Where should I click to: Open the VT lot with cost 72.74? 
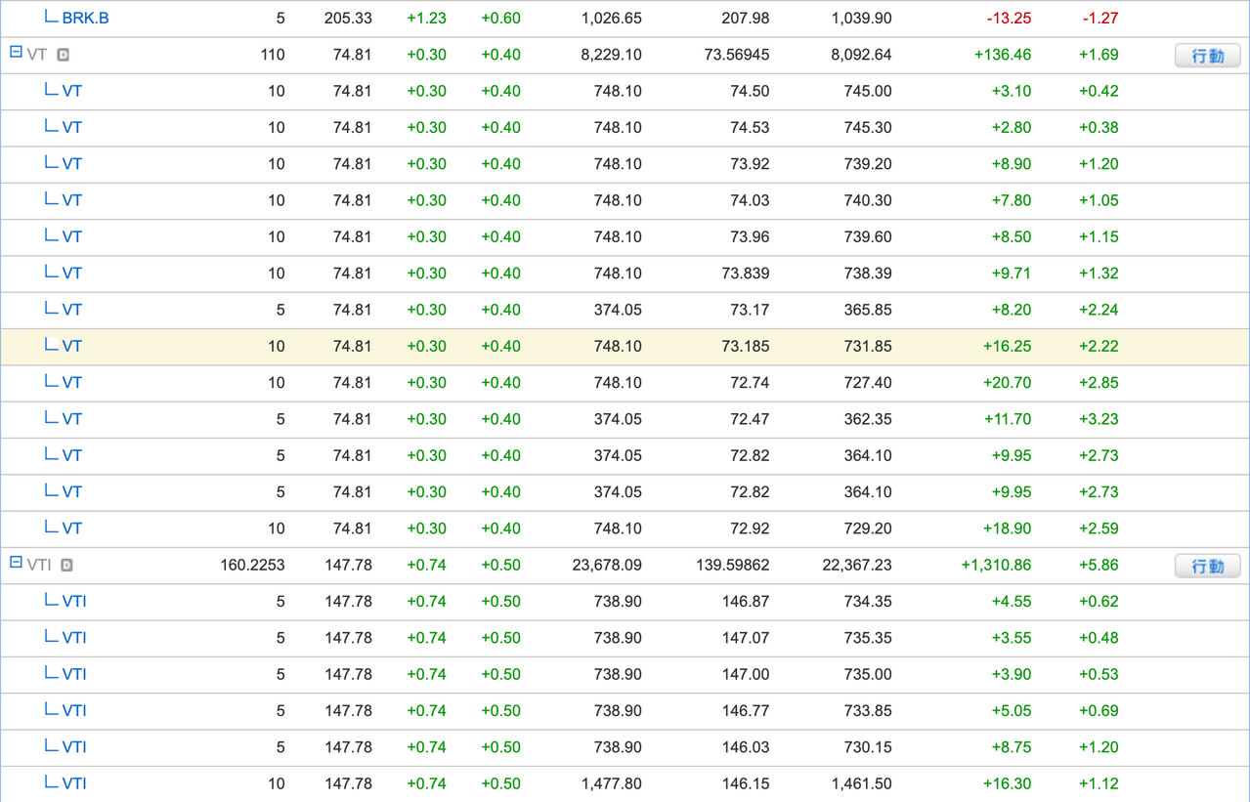pos(72,383)
